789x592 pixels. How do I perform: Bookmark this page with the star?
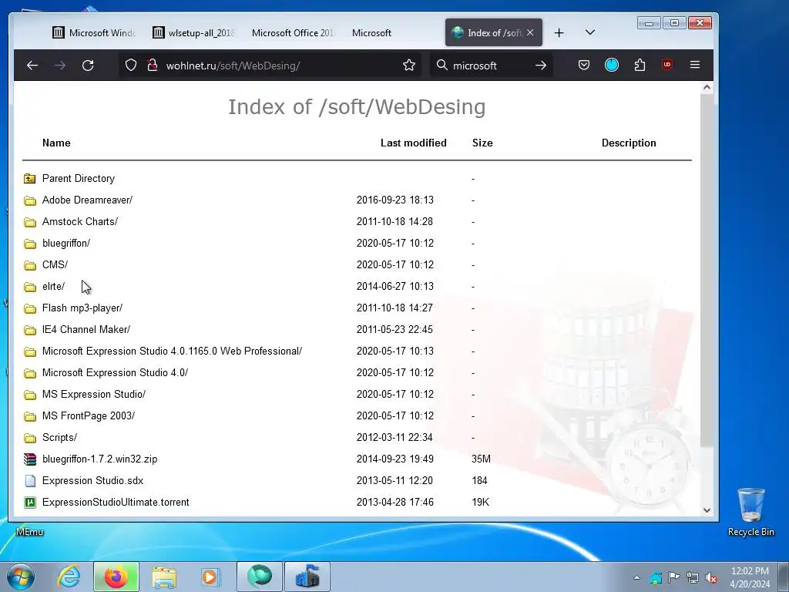pyautogui.click(x=409, y=66)
